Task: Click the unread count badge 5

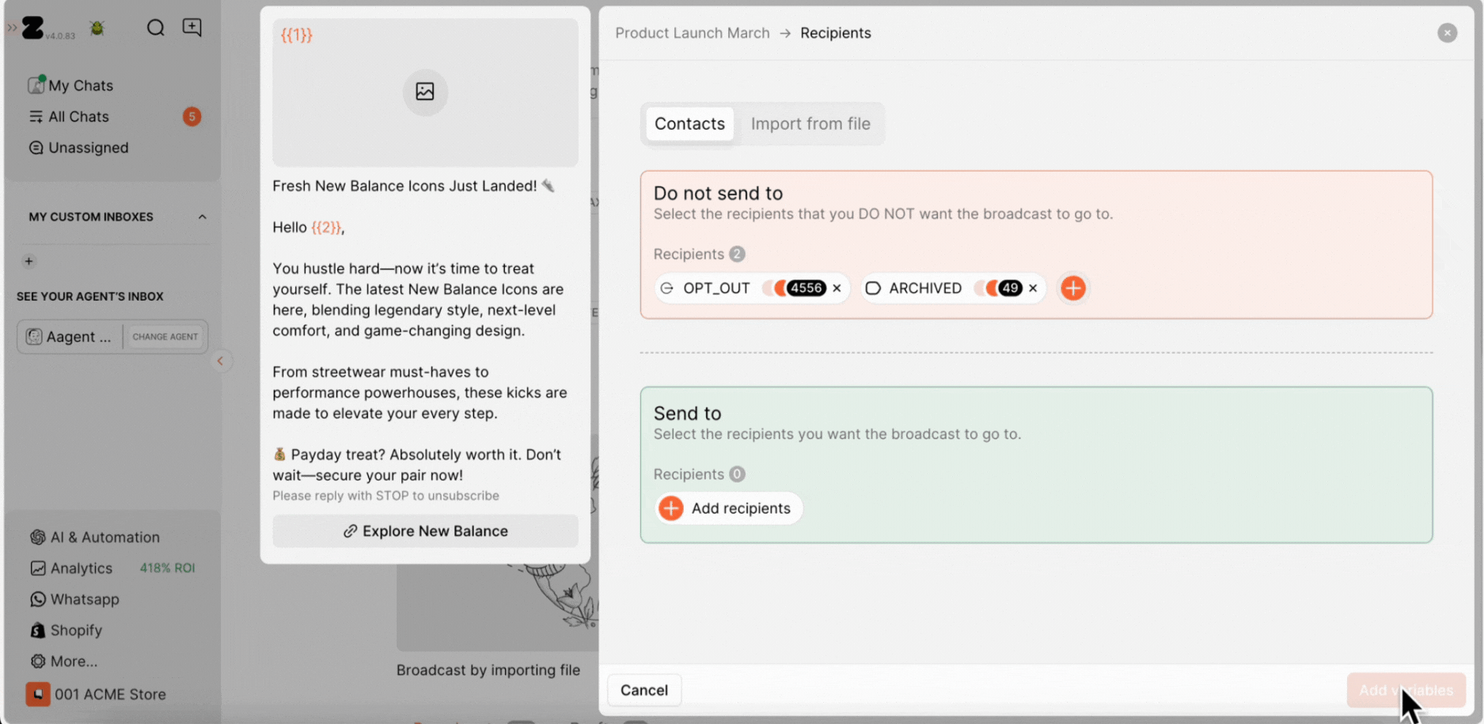Action: point(192,116)
